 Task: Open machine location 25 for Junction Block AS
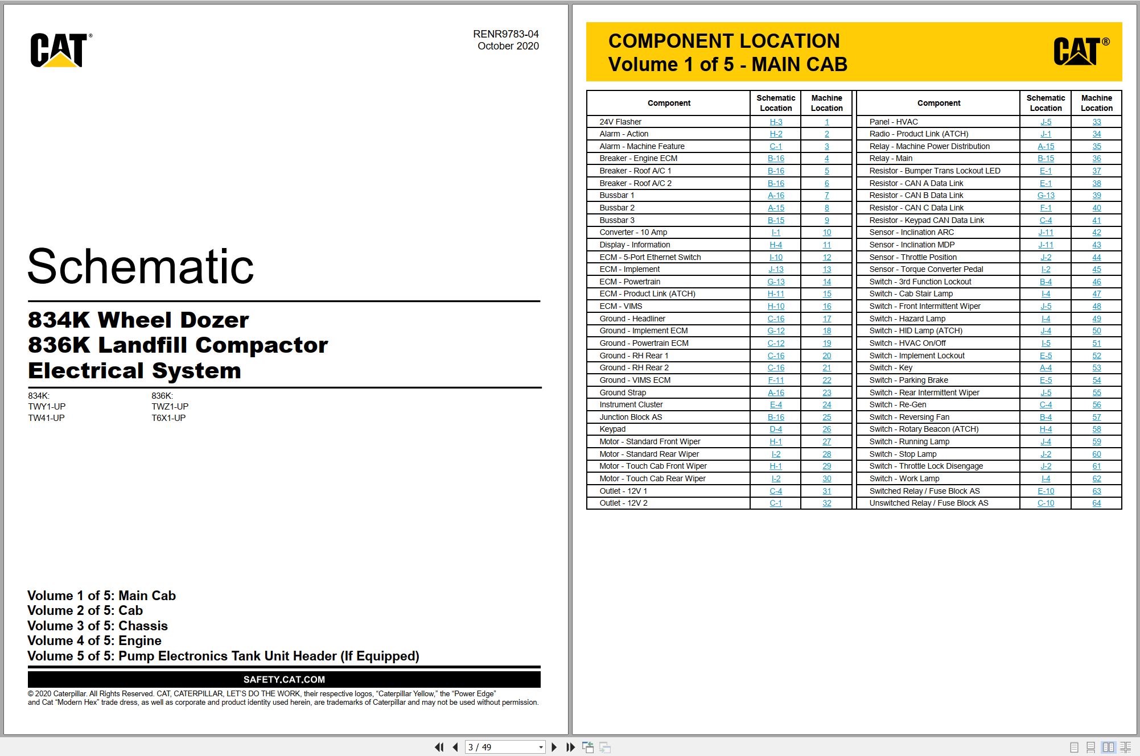coord(827,417)
